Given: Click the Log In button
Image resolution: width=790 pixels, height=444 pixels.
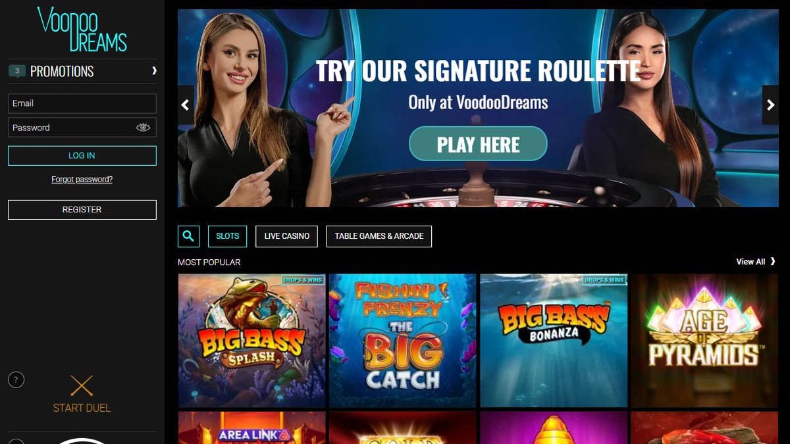Looking at the screenshot, I should pyautogui.click(x=82, y=155).
